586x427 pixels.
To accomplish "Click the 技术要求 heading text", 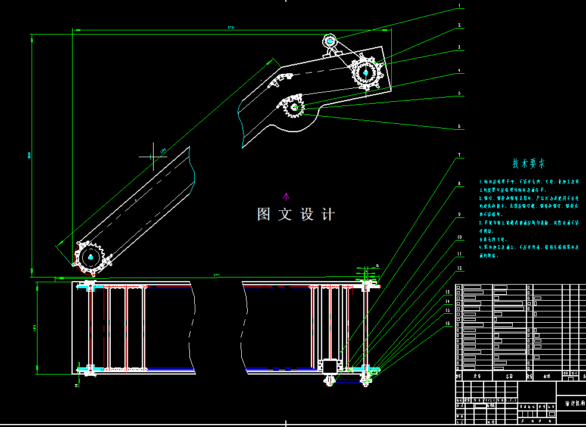I will click(x=528, y=163).
